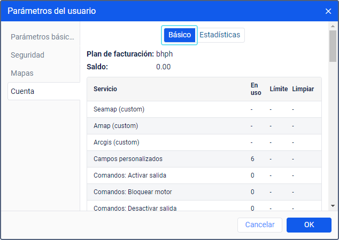Click in-use value for Comandos: Activar salida
The image size is (339, 240).
252,175
